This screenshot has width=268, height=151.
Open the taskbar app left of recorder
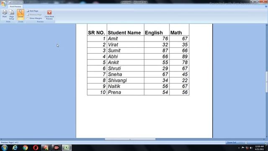[46, 148]
